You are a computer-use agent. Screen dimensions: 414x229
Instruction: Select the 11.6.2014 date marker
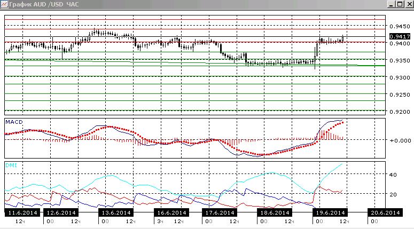coord(22,212)
